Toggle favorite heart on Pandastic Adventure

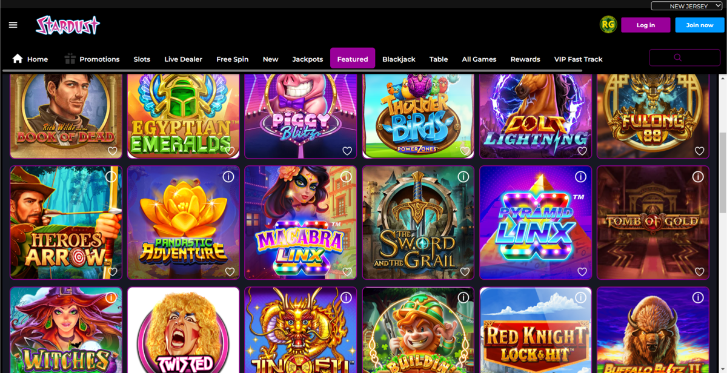tap(230, 272)
